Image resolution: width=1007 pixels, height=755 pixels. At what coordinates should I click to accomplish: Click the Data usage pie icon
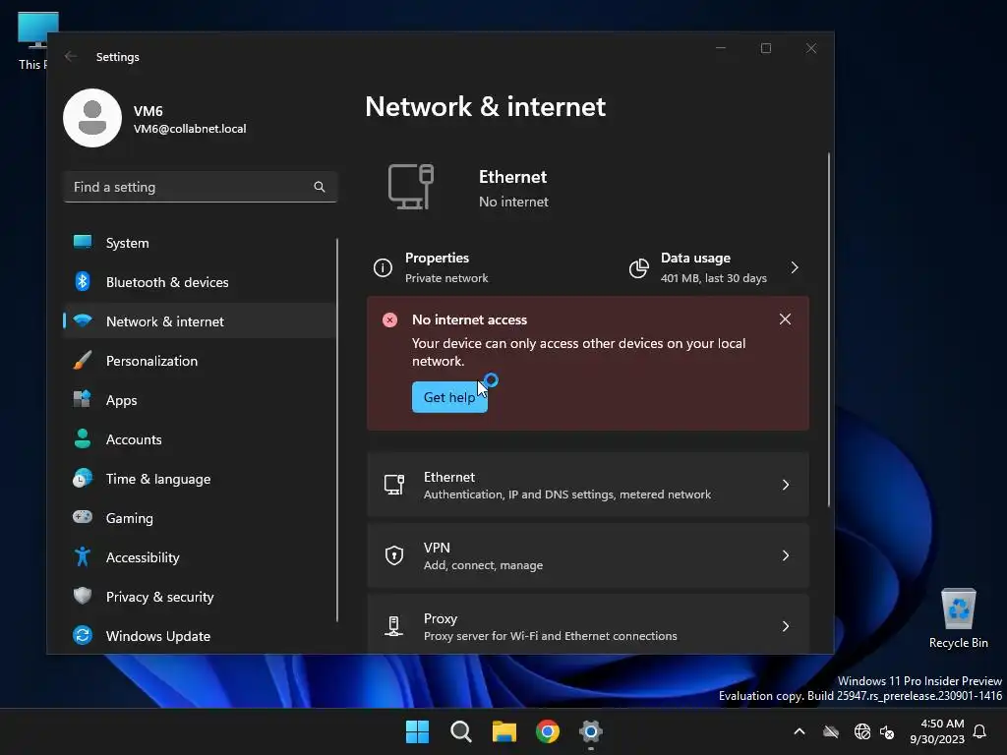click(639, 267)
